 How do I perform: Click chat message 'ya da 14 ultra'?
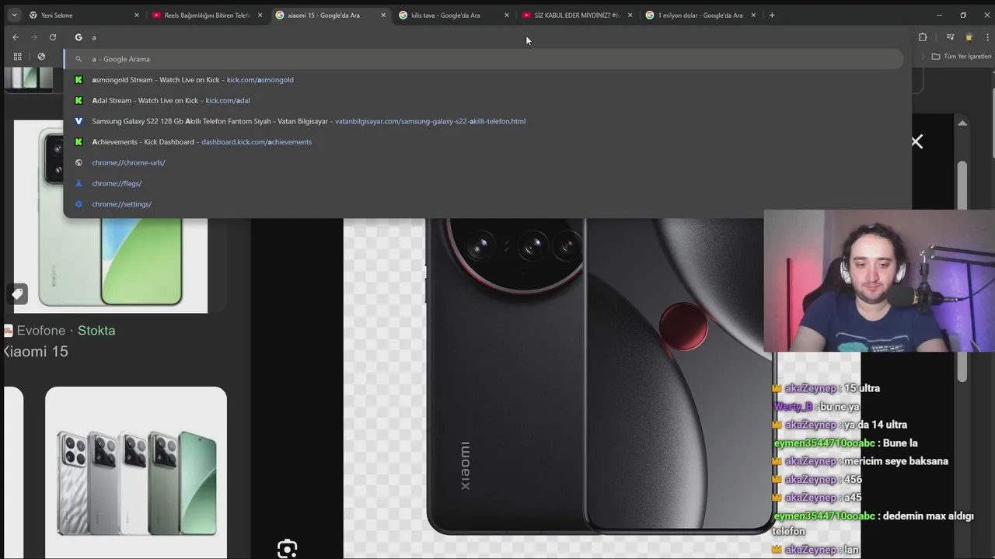pos(875,425)
